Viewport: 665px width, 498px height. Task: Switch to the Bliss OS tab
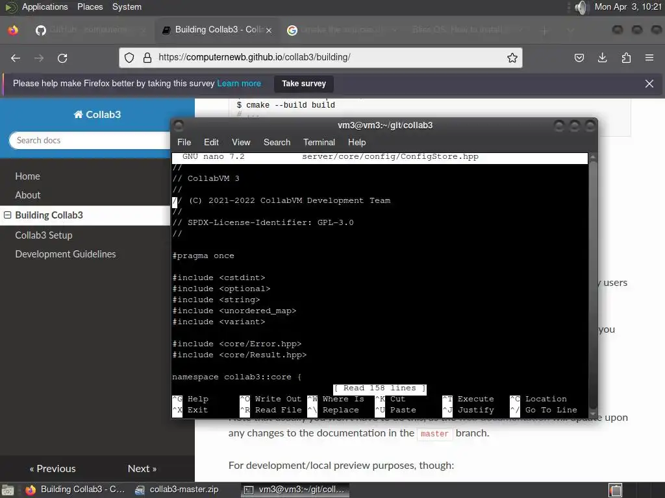click(466, 30)
